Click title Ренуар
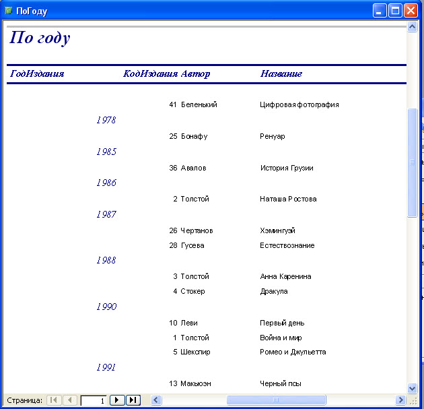424x409 pixels. pos(273,136)
